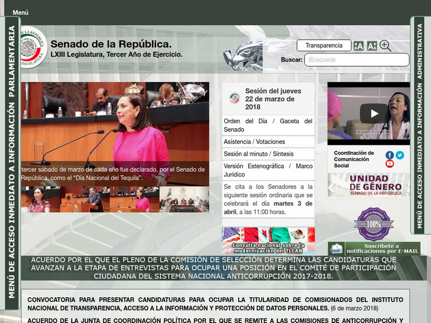
Task: Open the search magnifier icon
Action: (x=385, y=45)
